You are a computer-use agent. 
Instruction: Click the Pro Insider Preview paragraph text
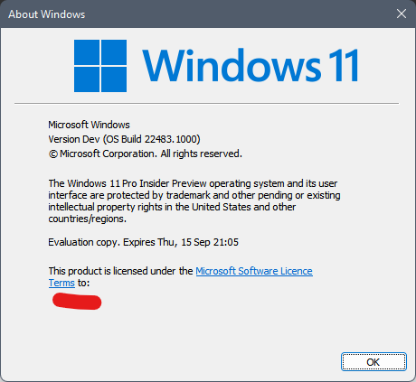[194, 200]
